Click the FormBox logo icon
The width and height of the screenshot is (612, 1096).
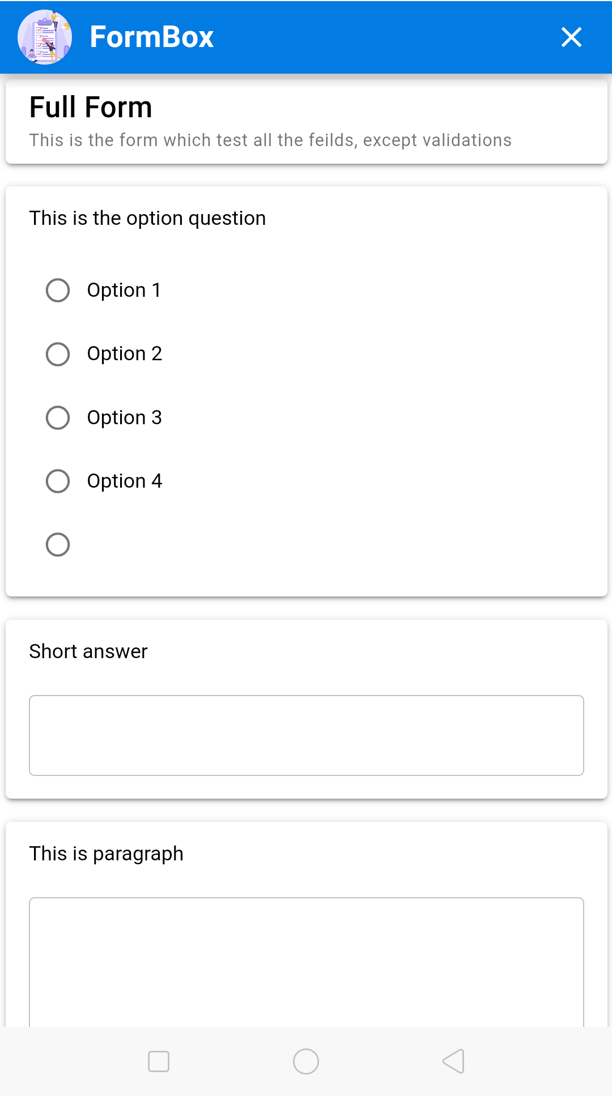[44, 36]
